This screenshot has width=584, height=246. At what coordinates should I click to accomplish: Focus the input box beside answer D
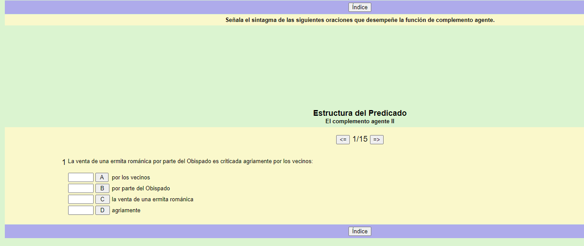click(x=81, y=210)
